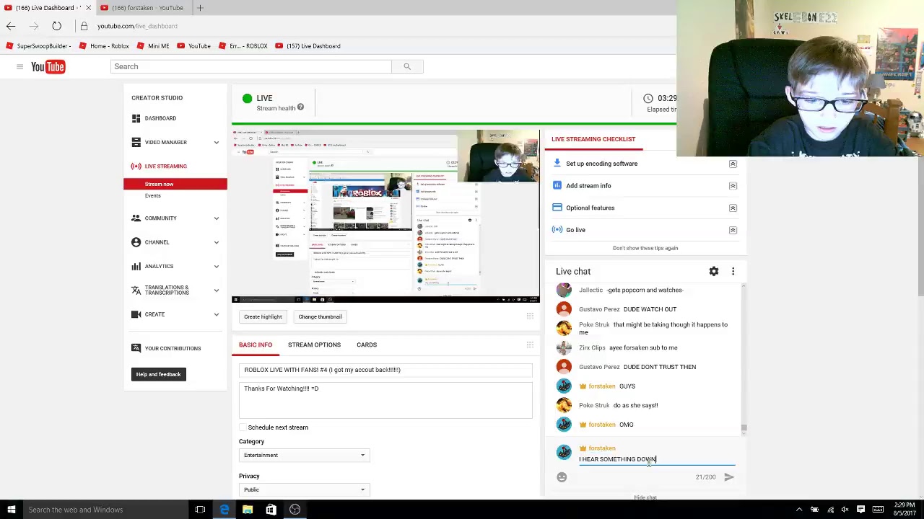Collapse Set up encoding software item
Screen dimensions: 924x519
point(733,164)
